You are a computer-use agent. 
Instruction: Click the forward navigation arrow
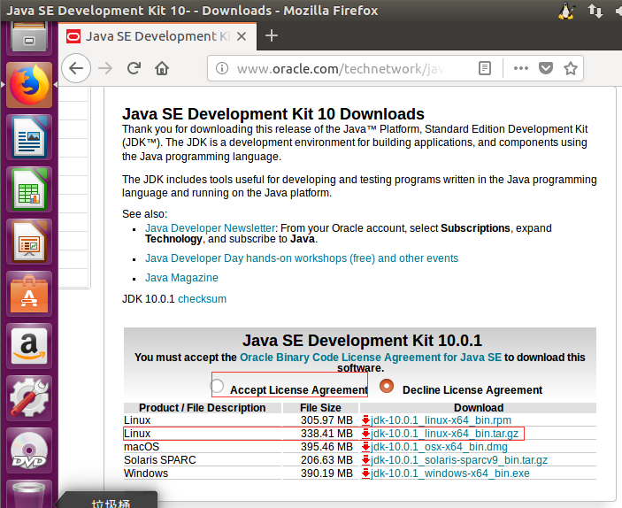coord(105,68)
